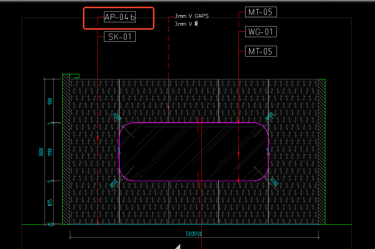The height and width of the screenshot is (249, 375).
Task: Click the '3mm V GAPS' note text
Action: [192, 16]
